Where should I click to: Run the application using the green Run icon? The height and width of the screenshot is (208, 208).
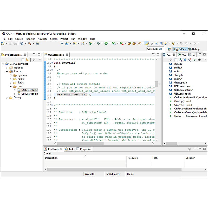[x=106, y=43]
